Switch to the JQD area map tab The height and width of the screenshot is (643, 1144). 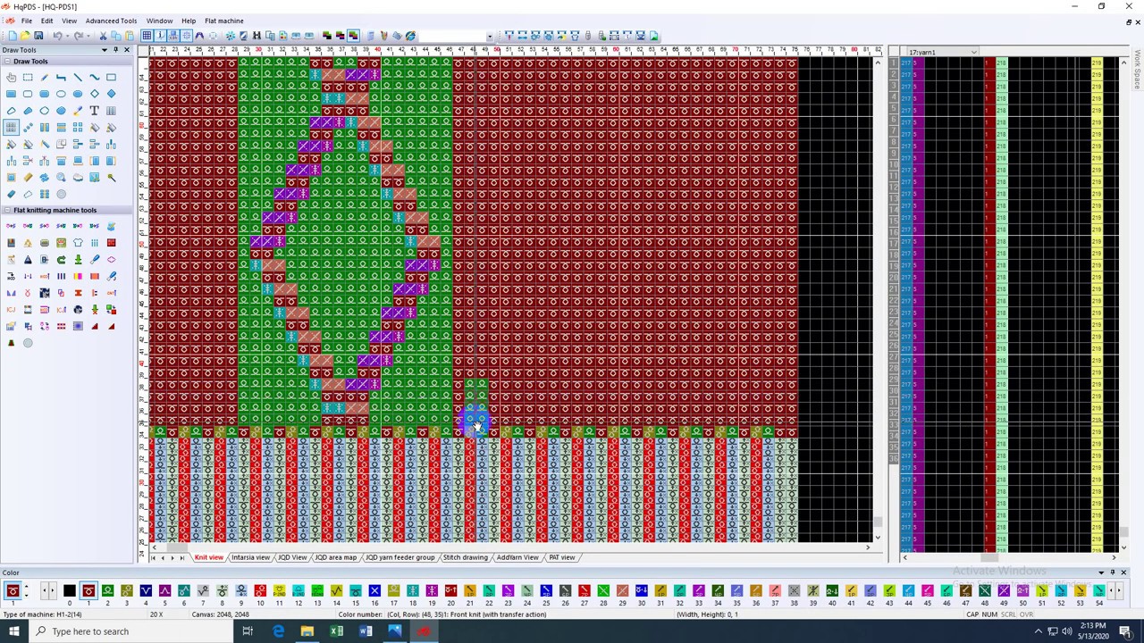pyautogui.click(x=336, y=557)
